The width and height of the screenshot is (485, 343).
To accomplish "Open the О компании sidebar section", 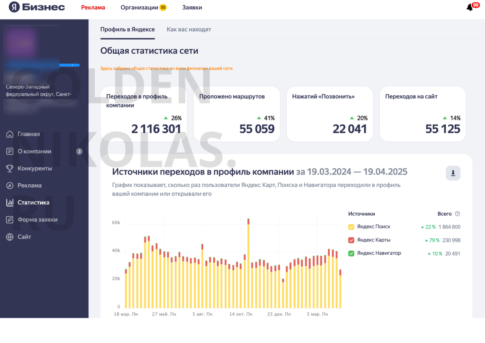I will [x=34, y=152].
